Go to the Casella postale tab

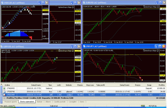pyautogui.click(x=60, y=102)
